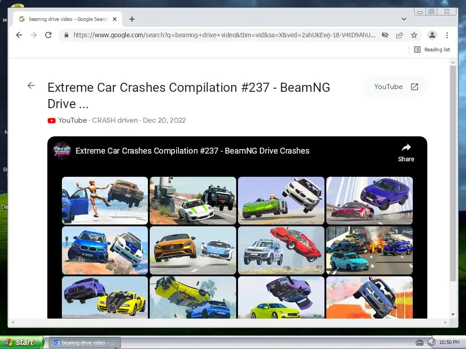Click thumbnail with grey BMW against orange barrier
Viewport: 466px width, 349px height.
point(370,297)
